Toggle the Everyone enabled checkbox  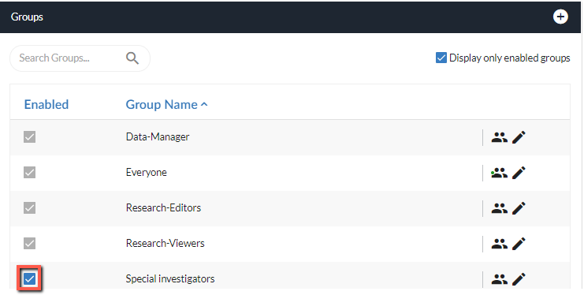29,172
